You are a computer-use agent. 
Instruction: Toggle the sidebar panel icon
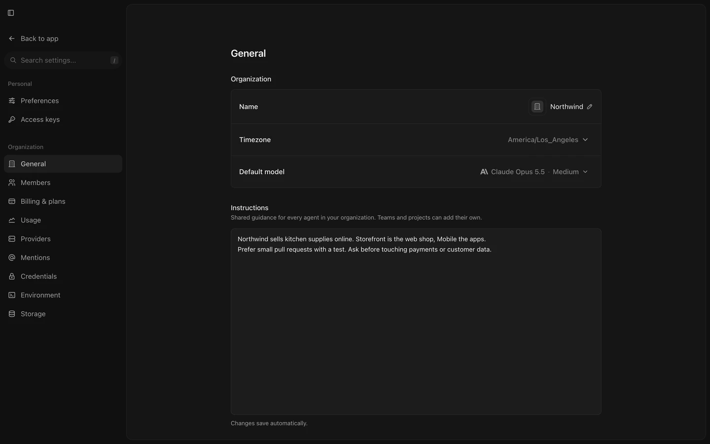pyautogui.click(x=11, y=13)
